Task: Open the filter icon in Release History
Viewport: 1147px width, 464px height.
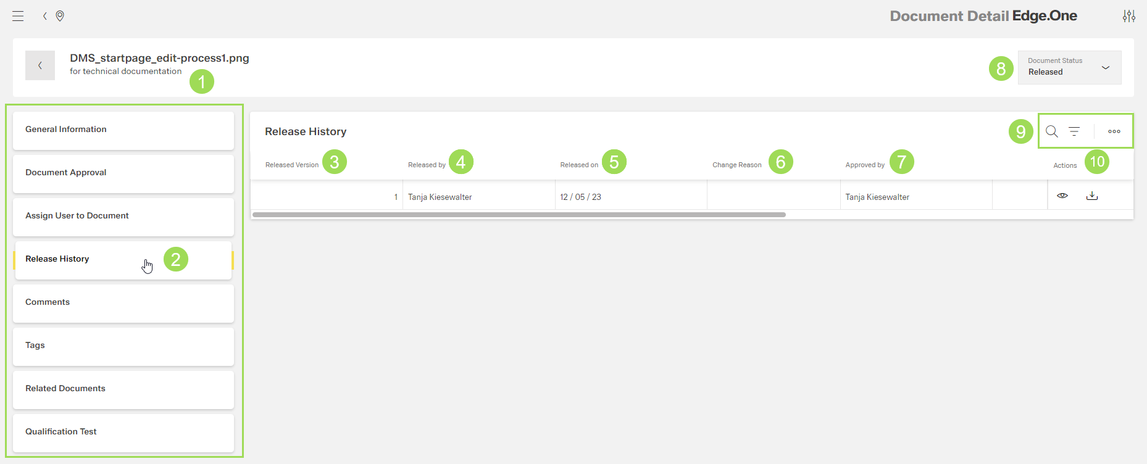Action: [x=1074, y=131]
